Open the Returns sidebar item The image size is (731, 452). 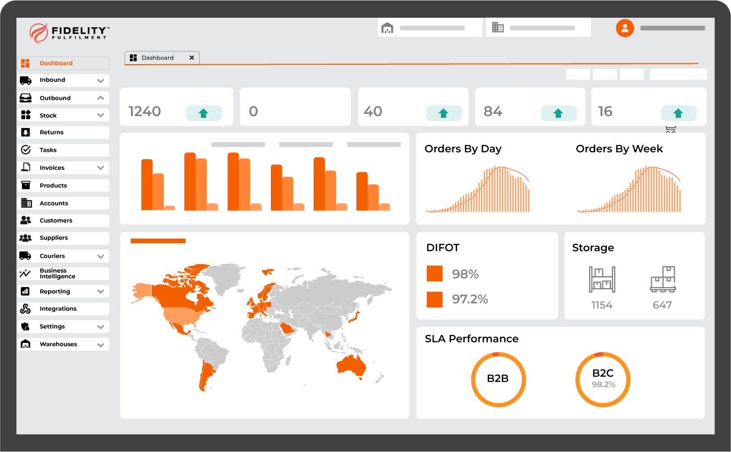point(63,133)
